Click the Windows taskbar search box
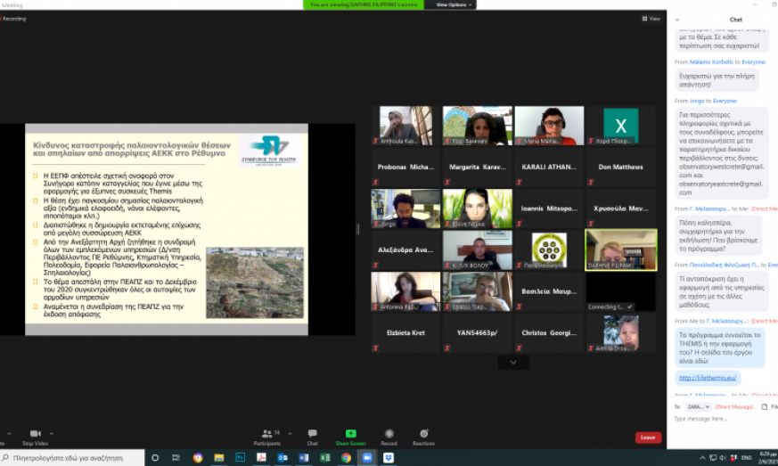Image resolution: width=778 pixels, height=466 pixels. [72, 458]
